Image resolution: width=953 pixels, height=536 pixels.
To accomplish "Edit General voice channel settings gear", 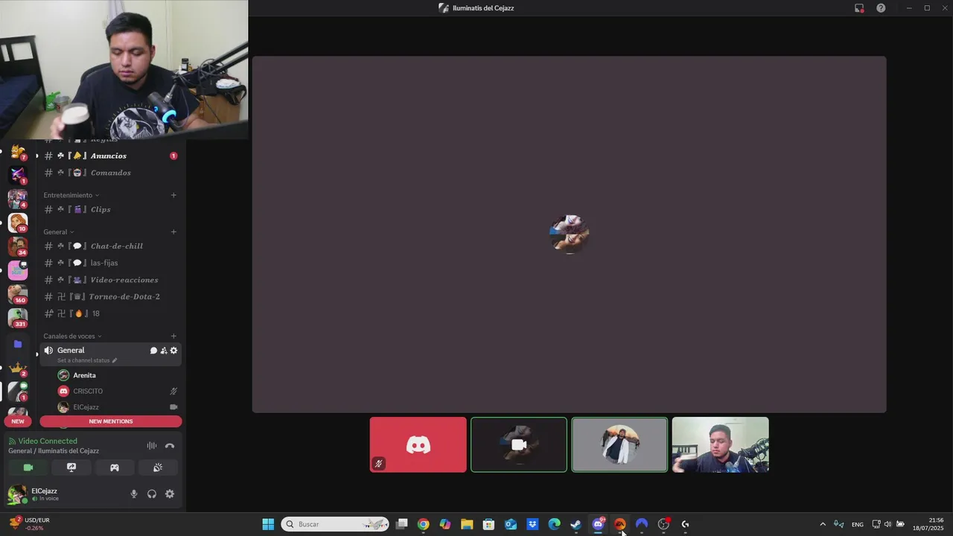I will pyautogui.click(x=174, y=351).
